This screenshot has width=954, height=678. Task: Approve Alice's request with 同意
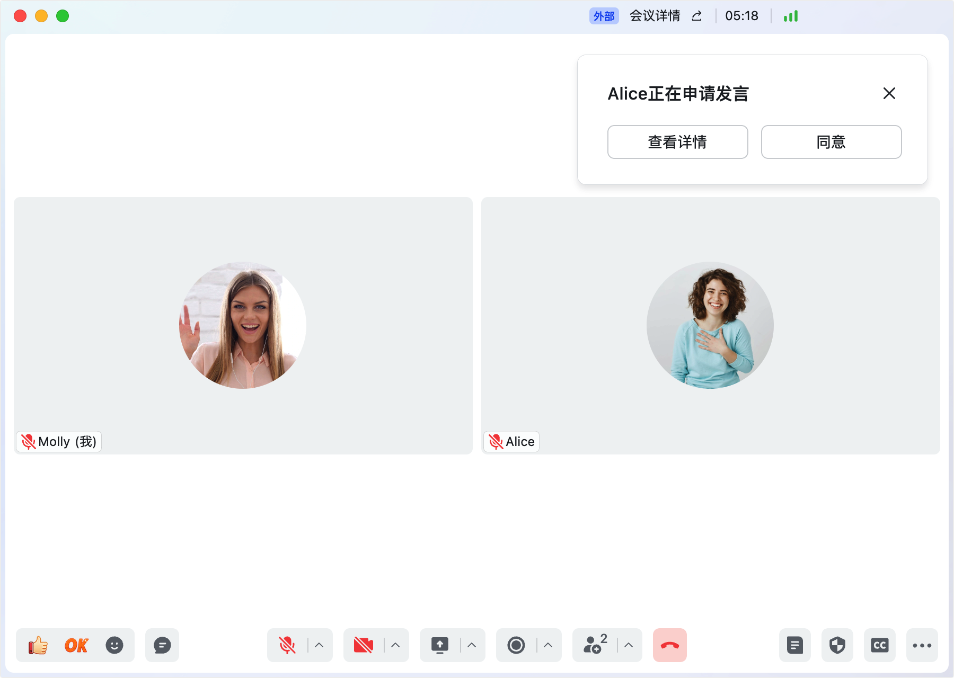832,142
